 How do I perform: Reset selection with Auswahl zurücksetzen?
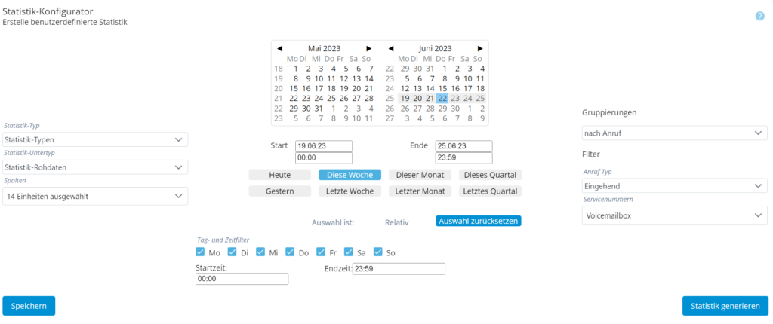tap(478, 222)
